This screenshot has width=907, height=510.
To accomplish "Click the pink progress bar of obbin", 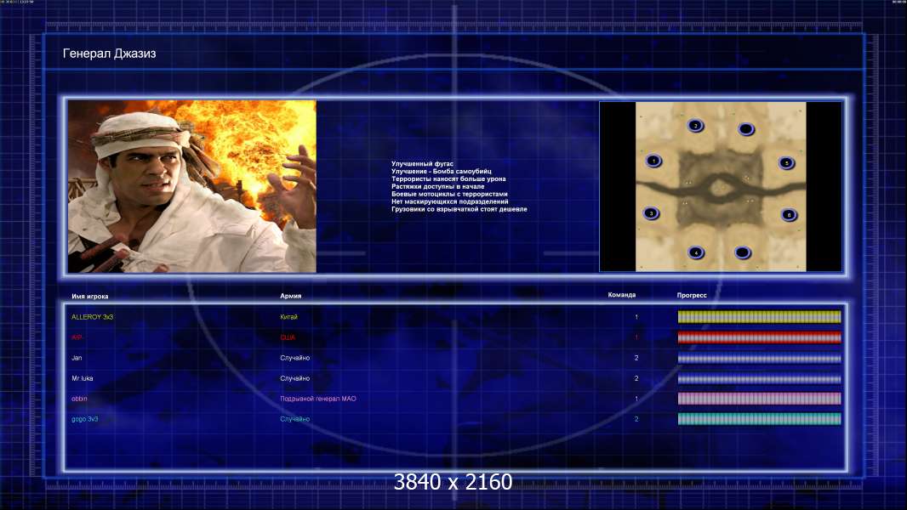I will coord(759,399).
